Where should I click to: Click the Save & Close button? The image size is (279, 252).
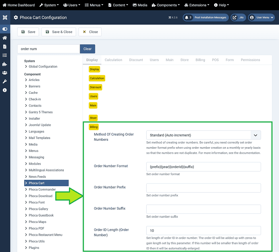(x=58, y=32)
